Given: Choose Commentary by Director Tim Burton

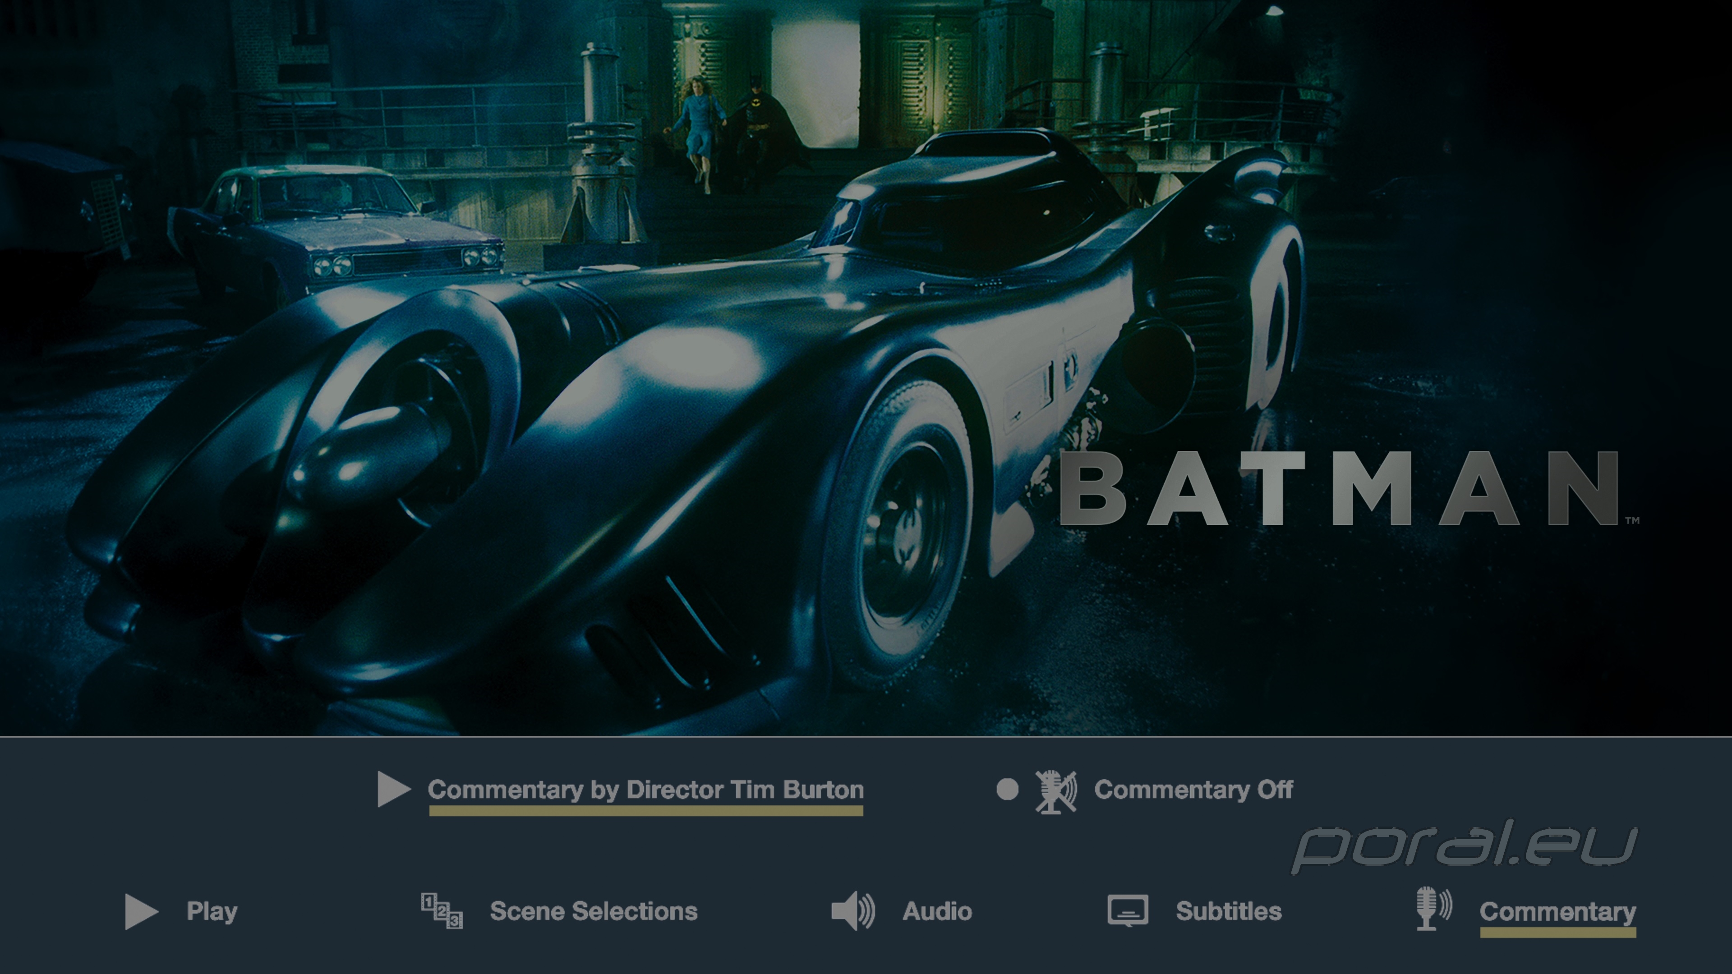Looking at the screenshot, I should click(645, 790).
